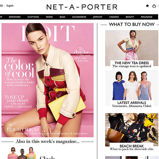
Task: Open the English language selector
Action: click(x=10, y=6)
